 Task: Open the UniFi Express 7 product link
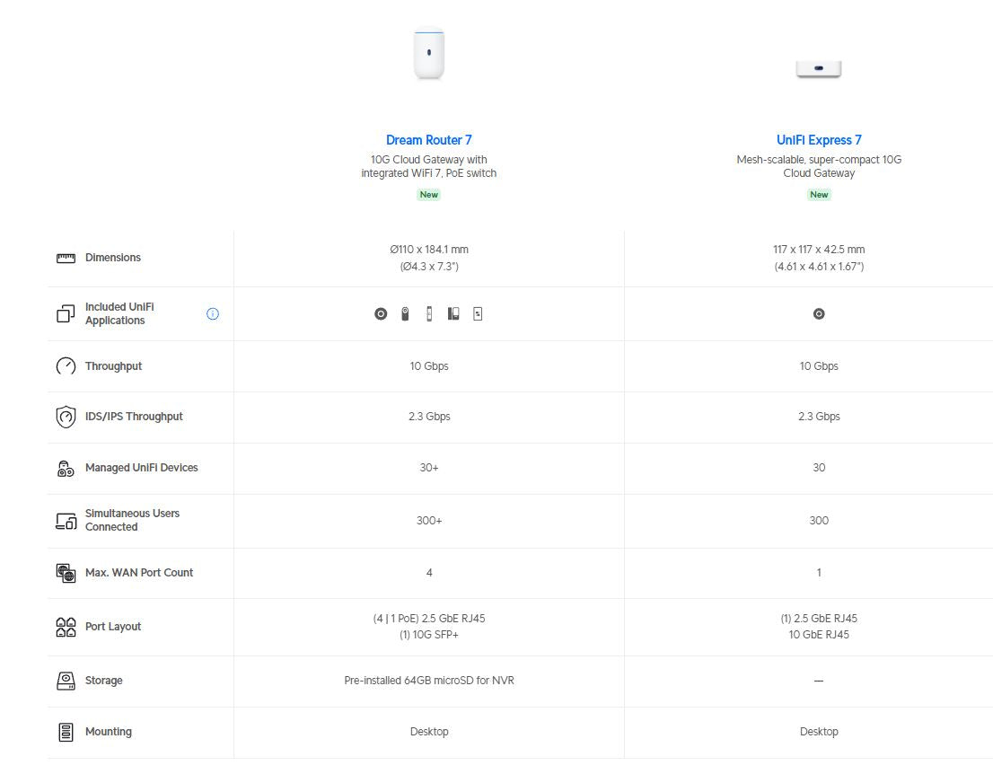(819, 140)
